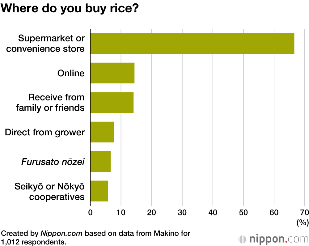
Task: Click the Seikyō or Nōkyō cooperatives bar
Action: point(99,191)
